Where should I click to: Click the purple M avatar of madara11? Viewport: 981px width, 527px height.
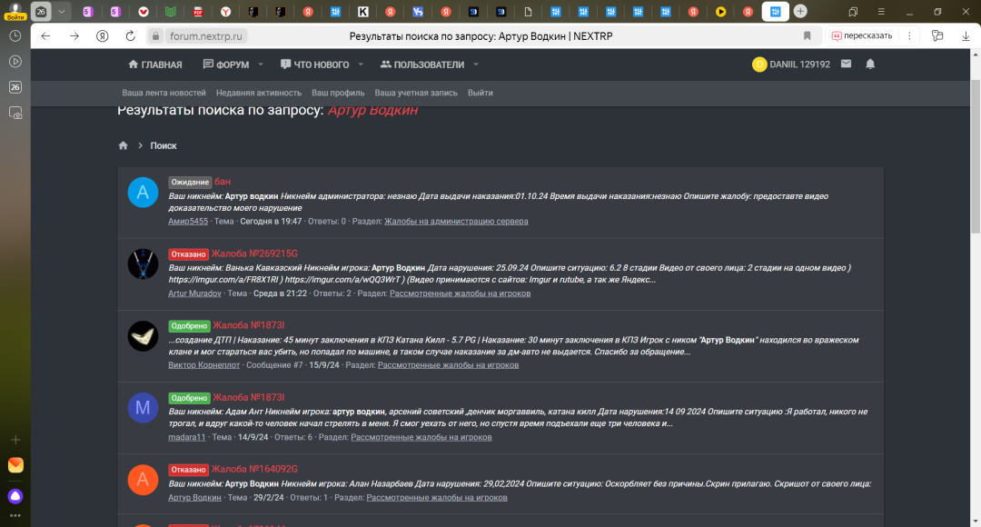click(x=143, y=407)
